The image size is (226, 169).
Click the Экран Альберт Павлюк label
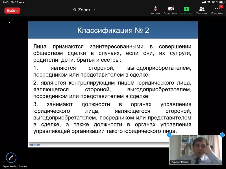(15, 166)
